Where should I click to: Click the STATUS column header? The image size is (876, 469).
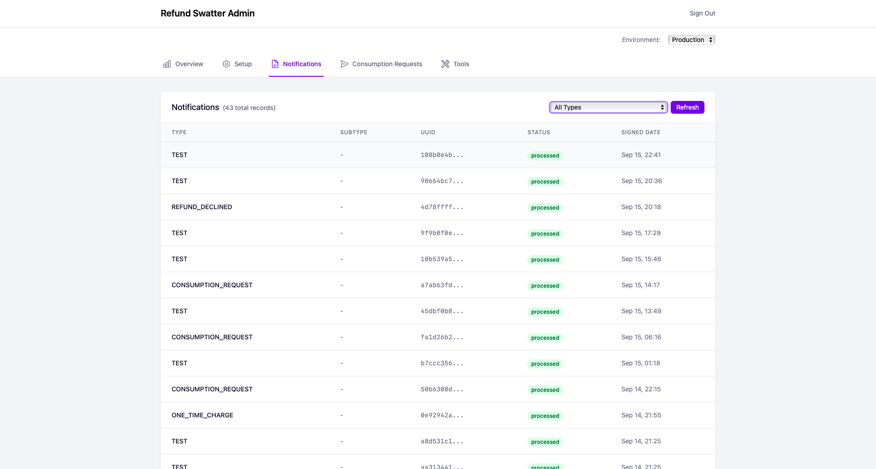point(539,132)
